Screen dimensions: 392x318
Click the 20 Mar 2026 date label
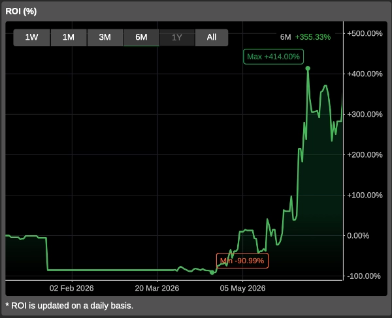point(157,288)
